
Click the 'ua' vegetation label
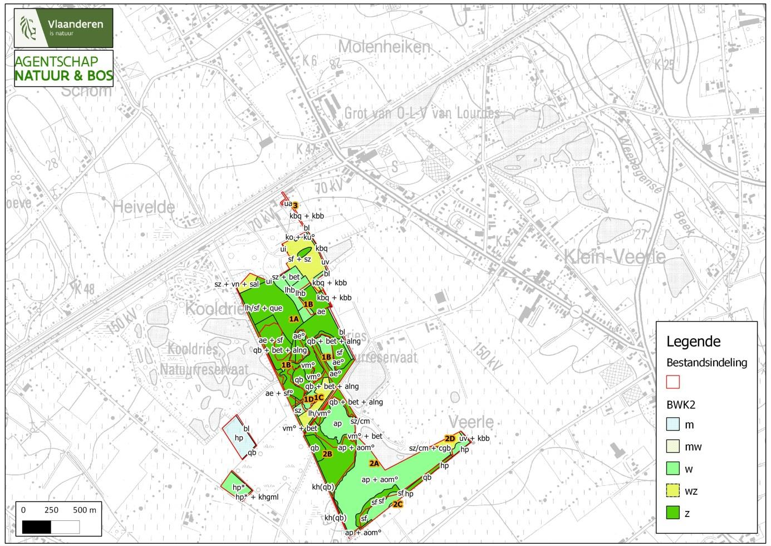tap(288, 204)
